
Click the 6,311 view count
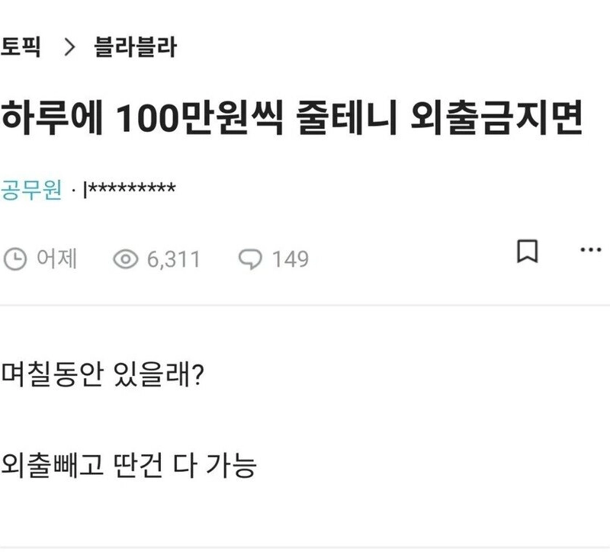pos(173,259)
